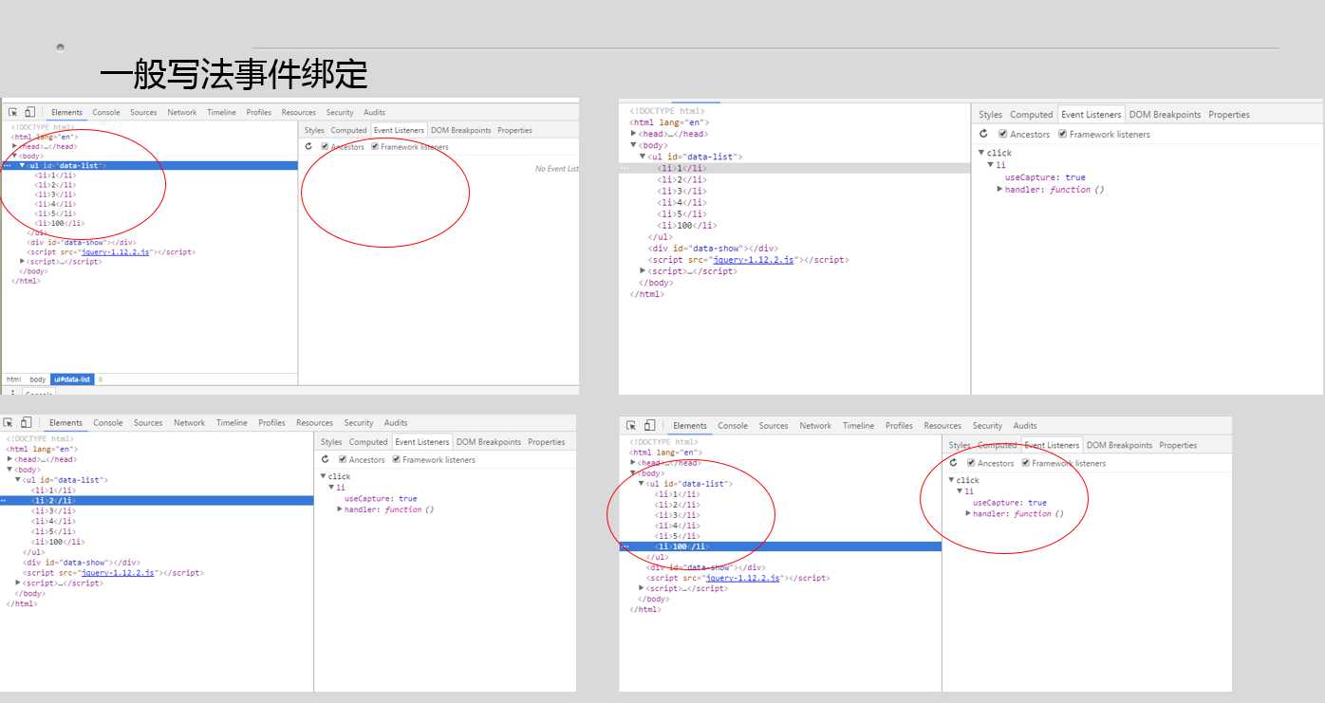
Task: Select the inspect element icon where ul#data-list is highlighted
Action: point(13,112)
